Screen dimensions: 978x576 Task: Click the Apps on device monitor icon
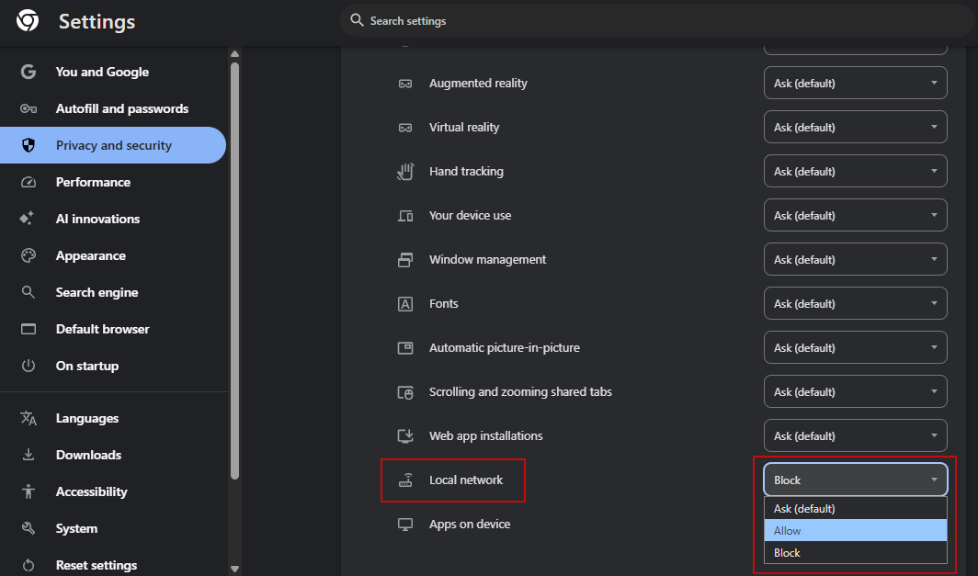pyautogui.click(x=405, y=525)
